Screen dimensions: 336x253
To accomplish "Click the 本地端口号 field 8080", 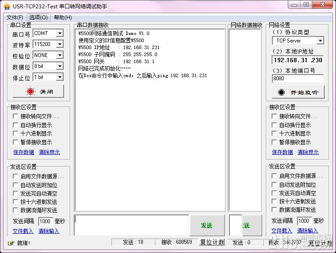I will 298,78.
